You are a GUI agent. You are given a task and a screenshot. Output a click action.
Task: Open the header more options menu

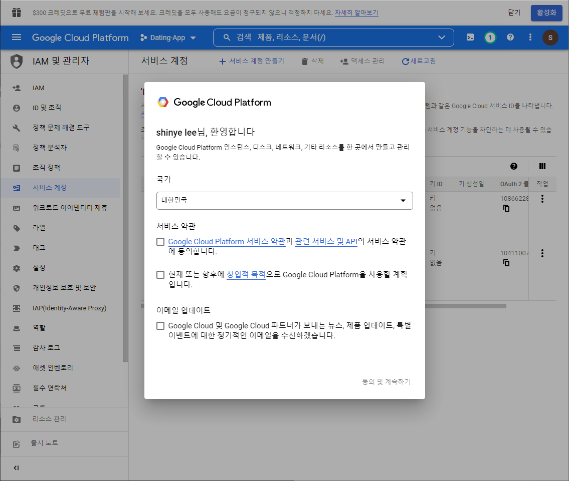530,38
